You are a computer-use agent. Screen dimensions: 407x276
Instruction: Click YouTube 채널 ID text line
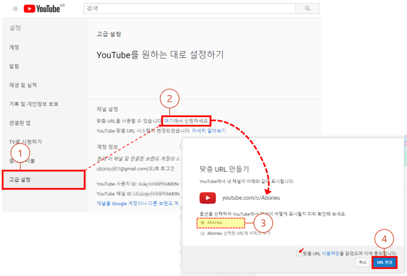[138, 194]
